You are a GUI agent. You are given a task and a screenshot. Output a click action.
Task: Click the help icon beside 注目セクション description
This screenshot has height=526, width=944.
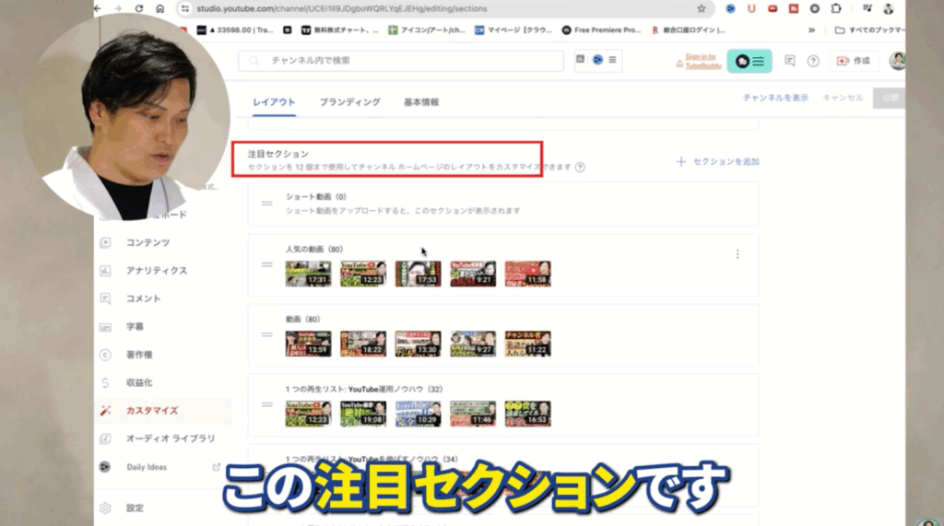pos(580,168)
